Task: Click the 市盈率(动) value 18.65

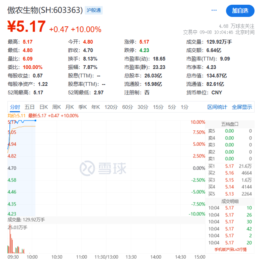Action: (x=159, y=59)
